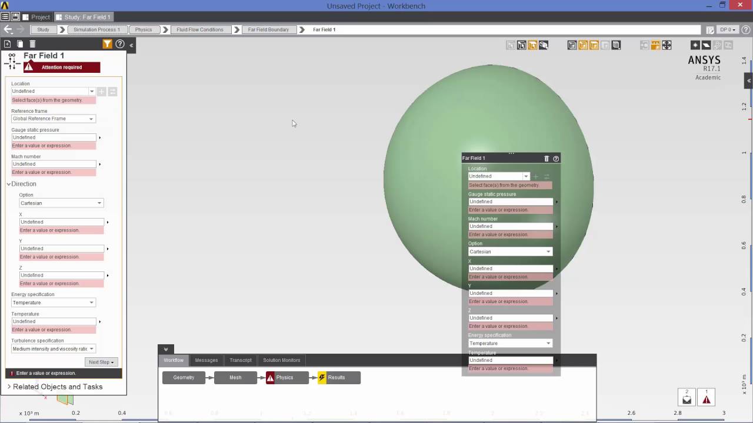This screenshot has height=423, width=753.
Task: Open help via the top-right question mark icon
Action: coord(746,29)
